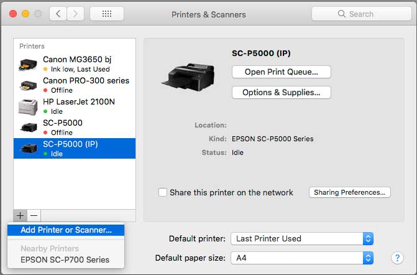Click the Kind value EPSON SC-P5000 Series
The image size is (417, 275).
273,139
